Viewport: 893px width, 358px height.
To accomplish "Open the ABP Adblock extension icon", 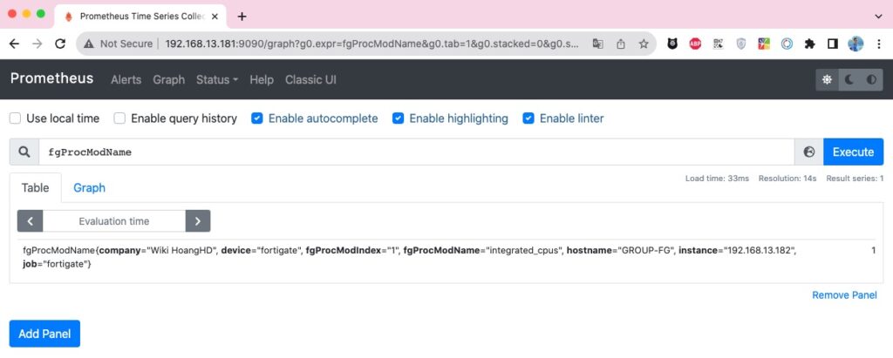I will tap(695, 44).
